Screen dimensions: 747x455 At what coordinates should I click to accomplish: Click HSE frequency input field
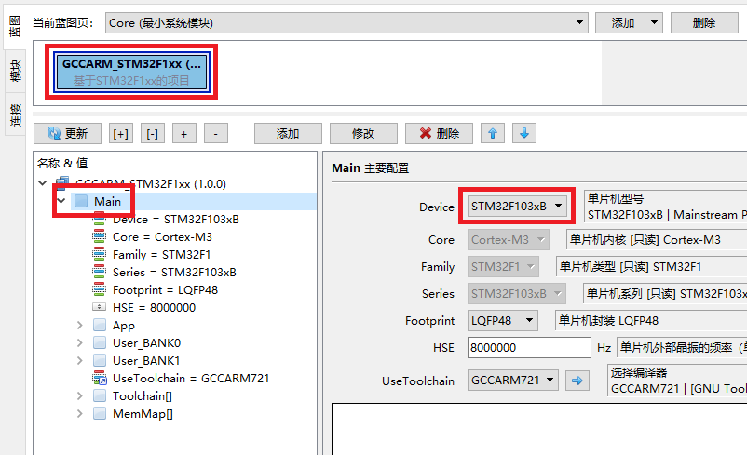click(529, 347)
